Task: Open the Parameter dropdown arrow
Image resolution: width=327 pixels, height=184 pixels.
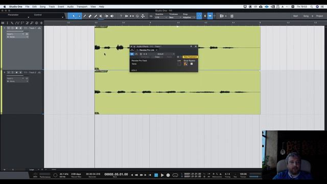Action: tap(29, 17)
